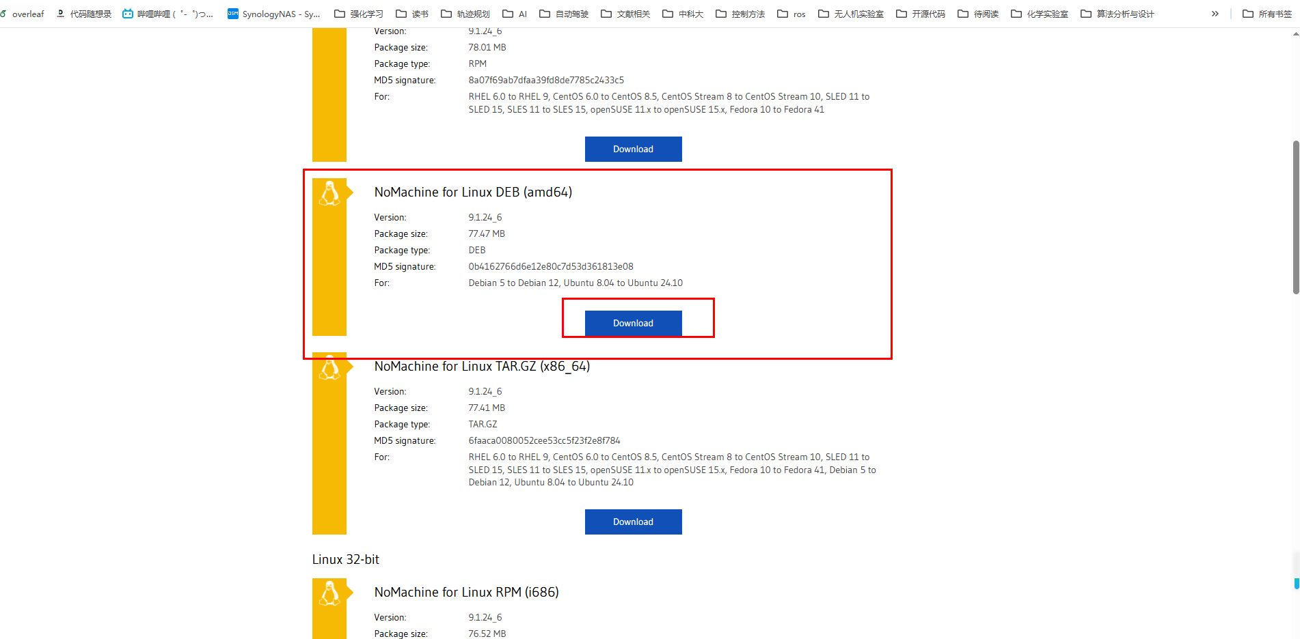This screenshot has height=639, width=1300.
Task: Click the MD5 value 0b4162766d6e12e80c7d53d361813e08
Action: (x=550, y=266)
